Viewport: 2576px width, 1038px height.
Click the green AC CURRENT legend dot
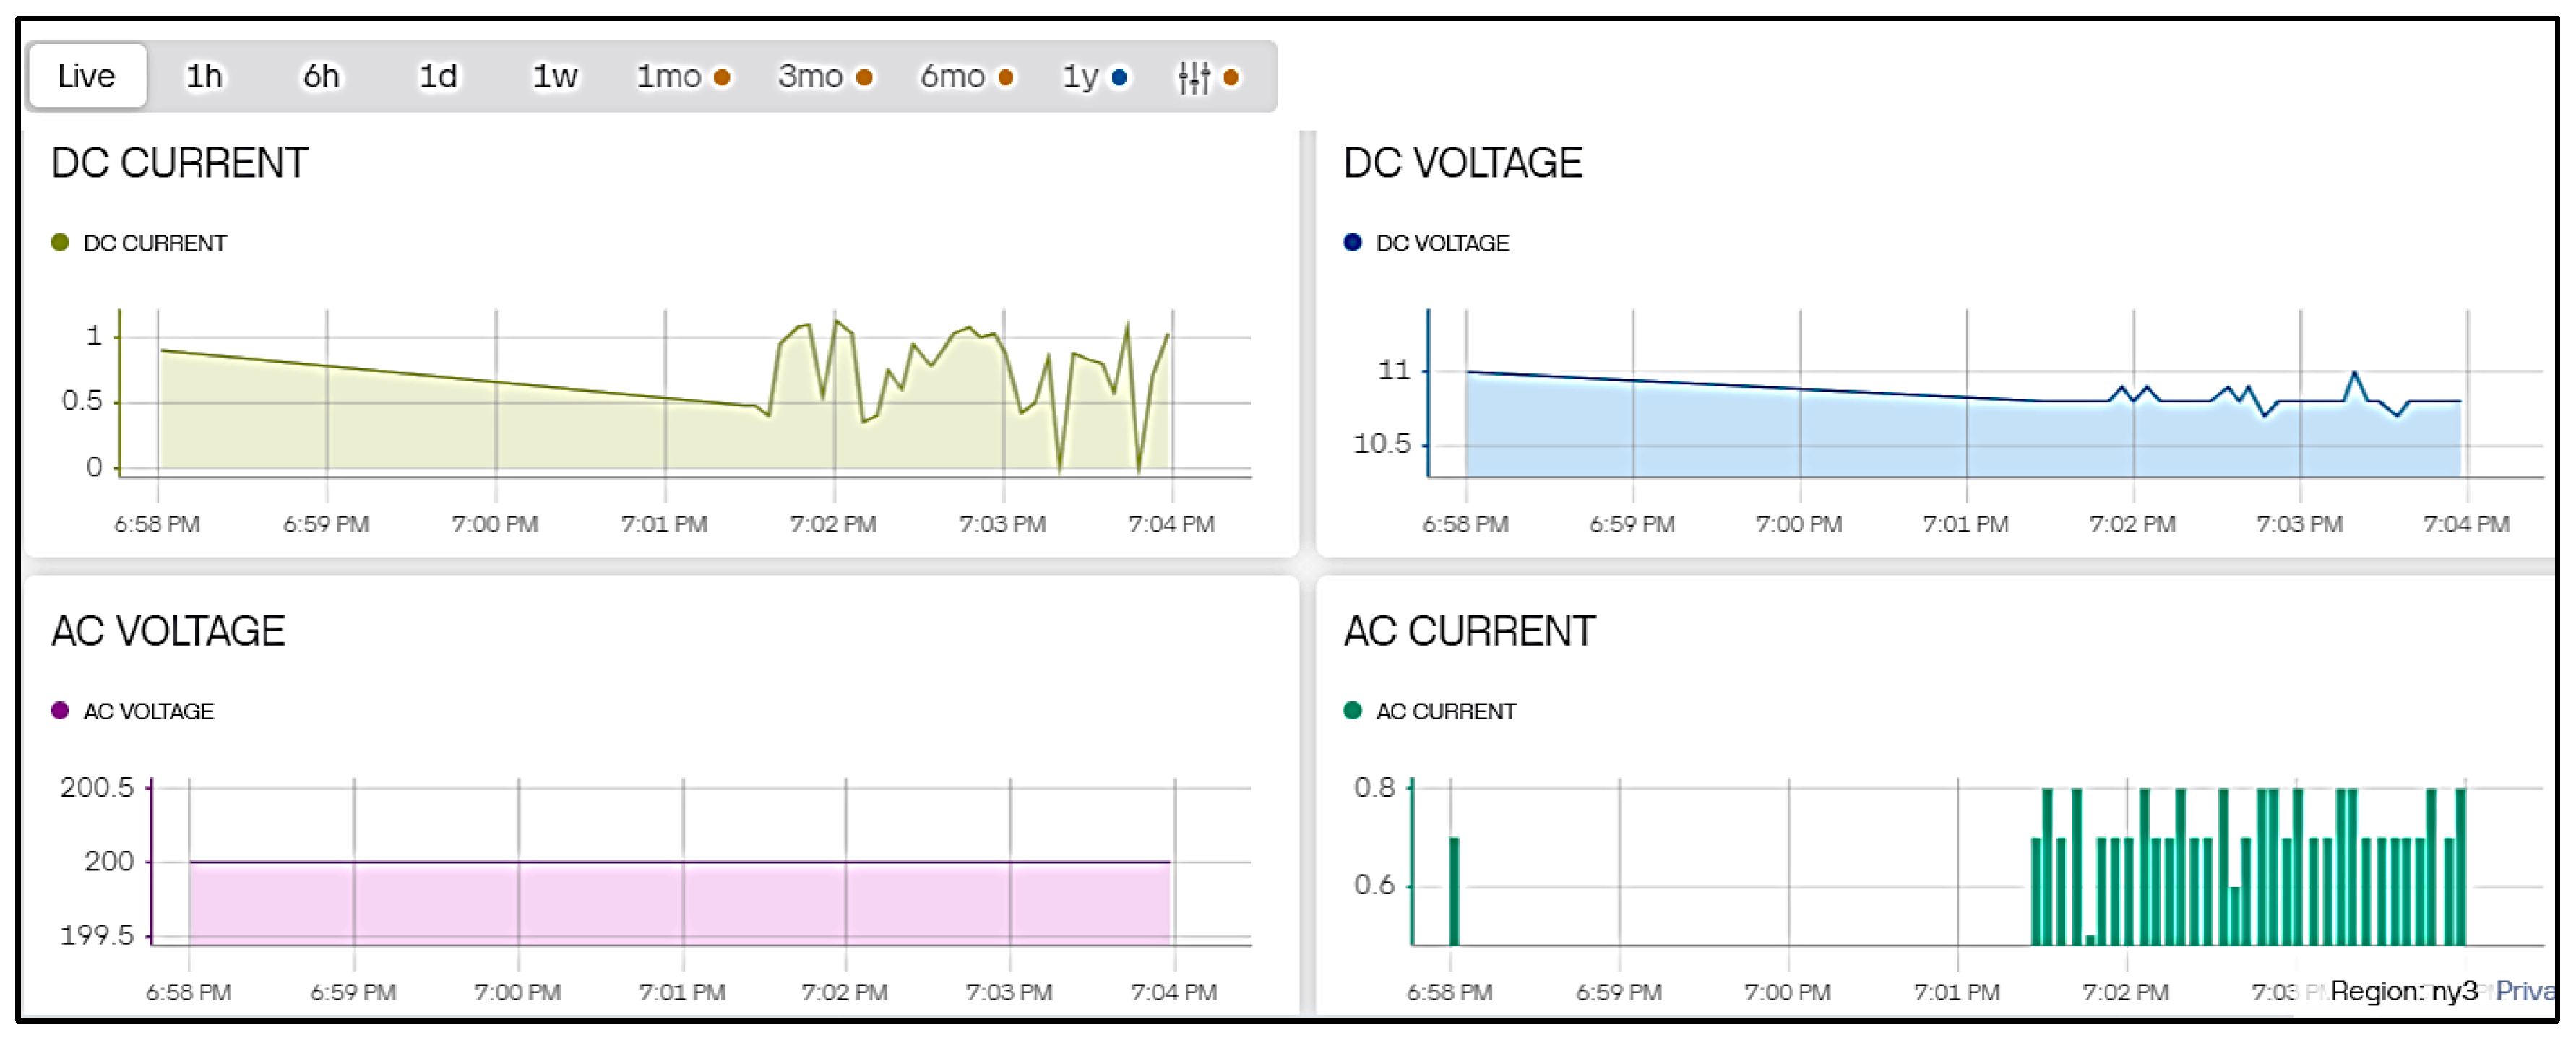[x=1352, y=710]
